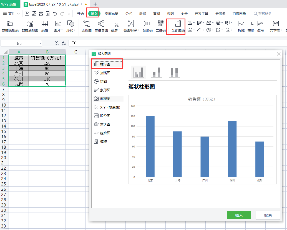
Task: Switch to the 审阅 ribbon tab
Action: coord(157,14)
